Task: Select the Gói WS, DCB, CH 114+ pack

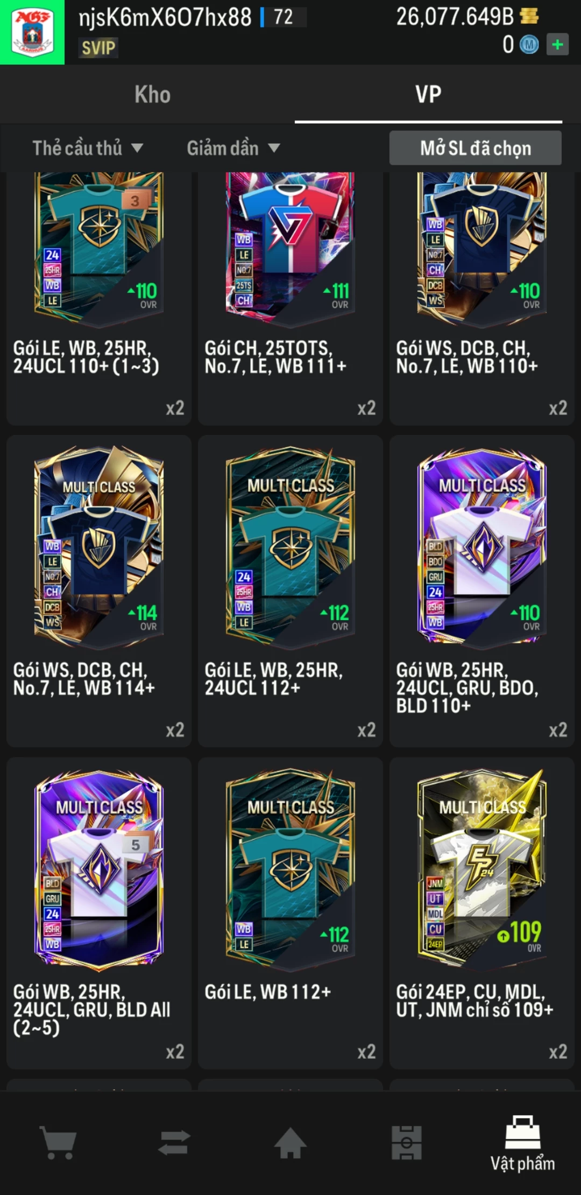Action: [99, 591]
